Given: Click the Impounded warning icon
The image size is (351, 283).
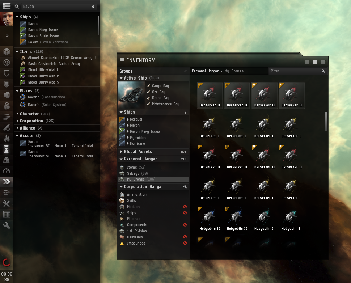Looking at the screenshot, I should [x=122, y=243].
